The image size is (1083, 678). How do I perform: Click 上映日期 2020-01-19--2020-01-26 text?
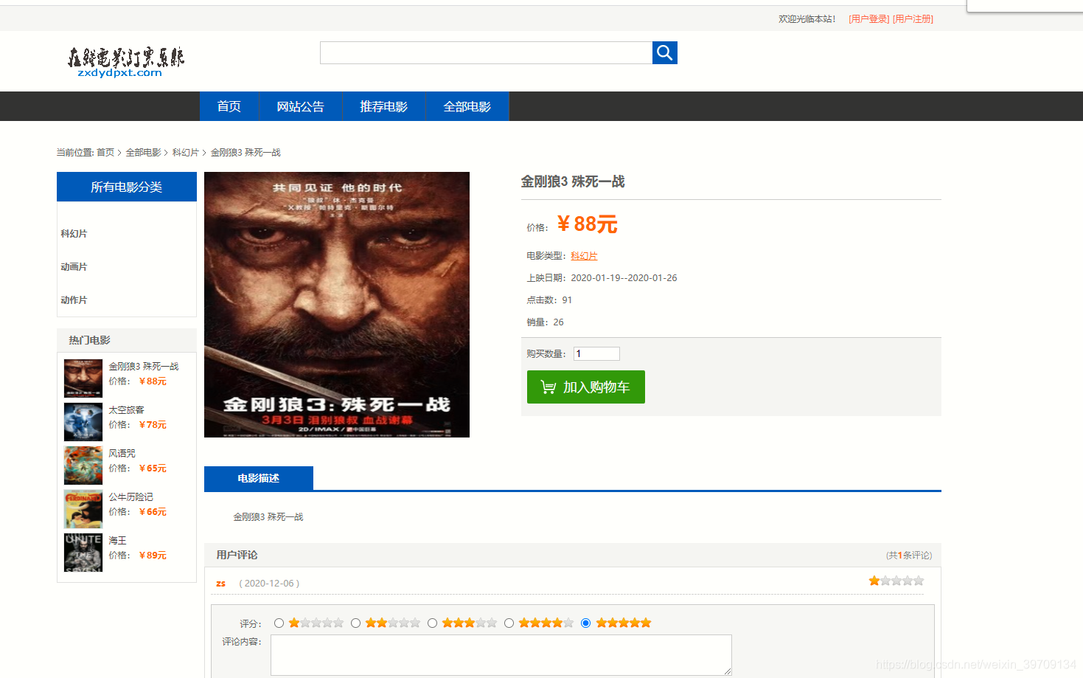[602, 278]
